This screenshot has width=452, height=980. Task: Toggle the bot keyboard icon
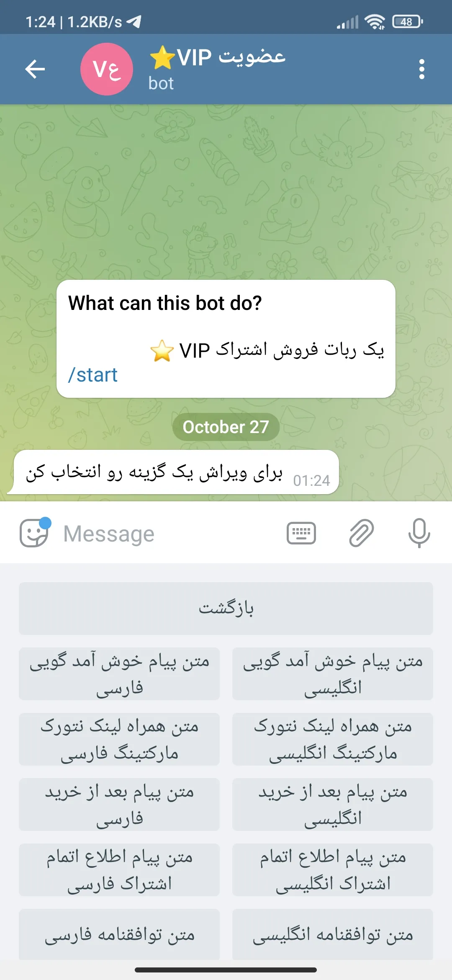pos(301,533)
